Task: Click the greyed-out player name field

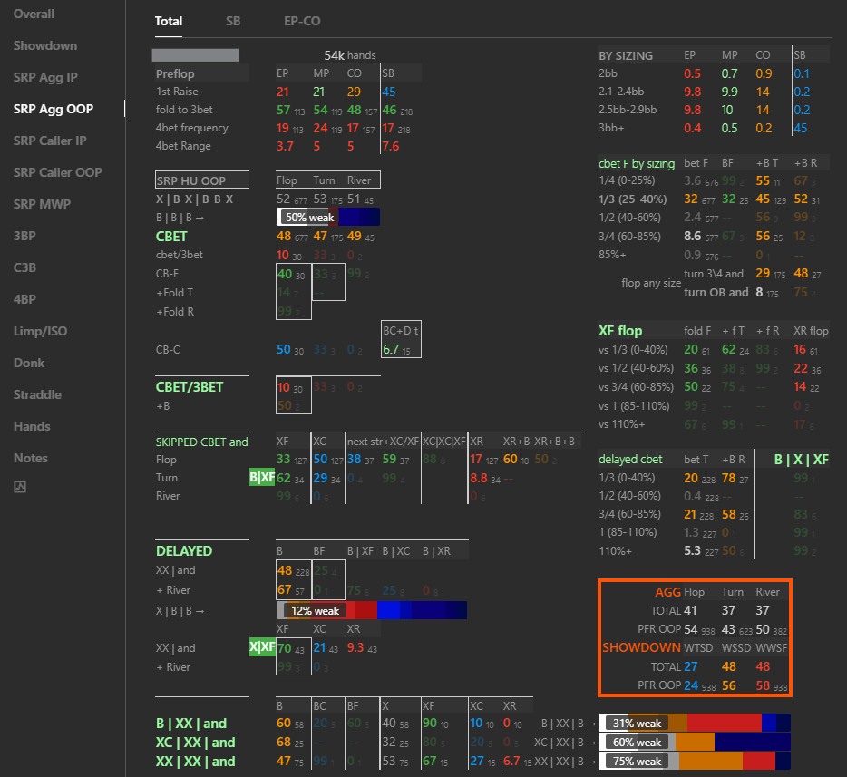Action: pyautogui.click(x=195, y=55)
